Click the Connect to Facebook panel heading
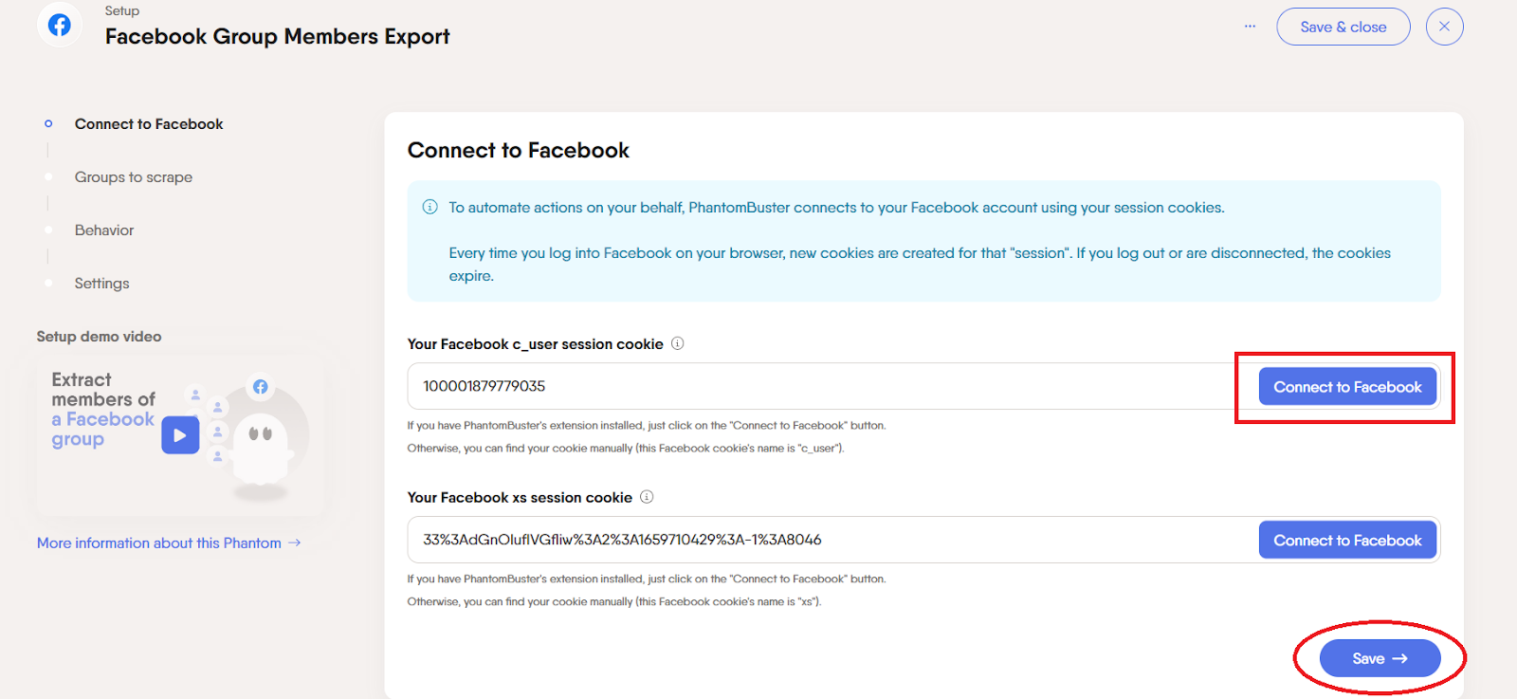 518,150
